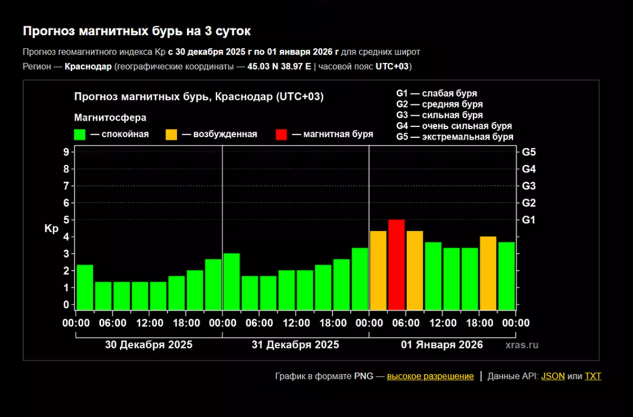This screenshot has width=633, height=417.
Task: Click the last orange bar on 01 Января
Action: click(x=488, y=273)
